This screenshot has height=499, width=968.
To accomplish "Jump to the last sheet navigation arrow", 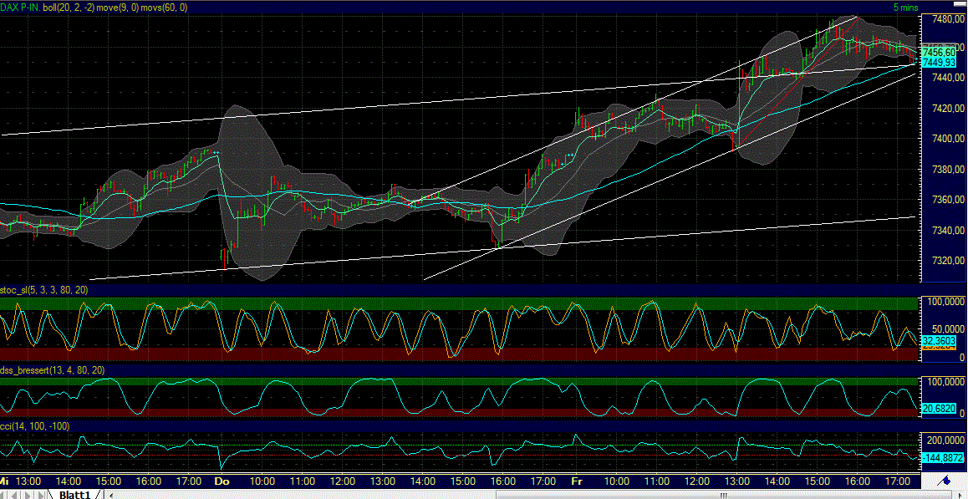I will pos(41,495).
